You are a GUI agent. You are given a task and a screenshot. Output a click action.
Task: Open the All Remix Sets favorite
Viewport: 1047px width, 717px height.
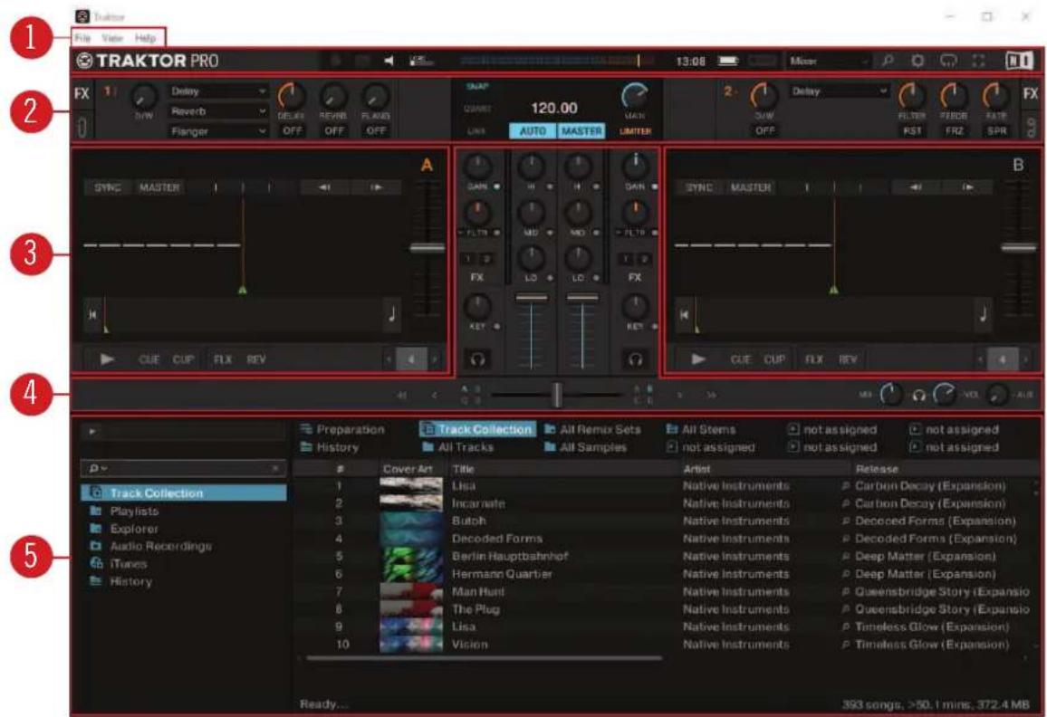click(592, 429)
